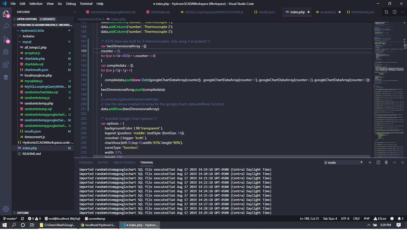Click currenttemp database status item
The height and width of the screenshot is (237, 407).
point(95,219)
